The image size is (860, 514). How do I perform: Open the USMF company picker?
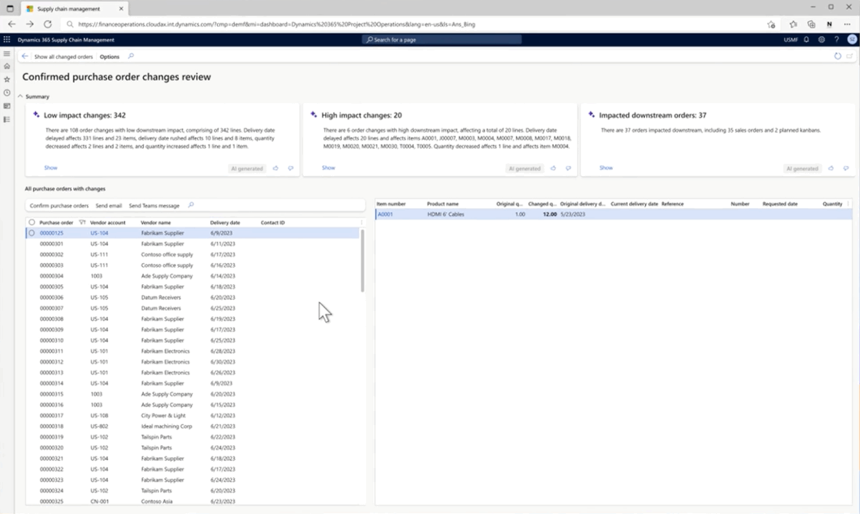[791, 39]
